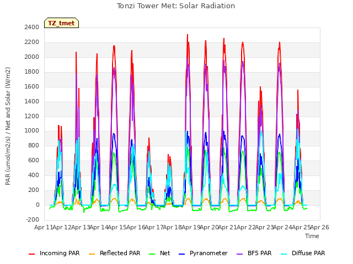Click the 2000 y-axis tick label
This screenshot has width=353, height=264.
pyautogui.click(x=32, y=57)
